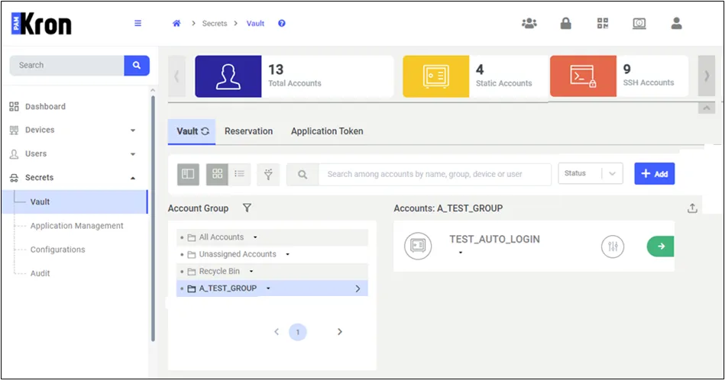Show previous stat cards with left arrow
725x380 pixels.
[x=176, y=76]
